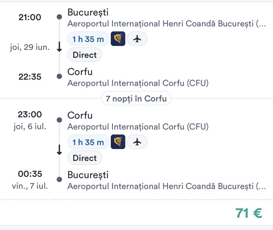Click the Corfu destination heading
The width and height of the screenshot is (273, 230).
pos(80,72)
